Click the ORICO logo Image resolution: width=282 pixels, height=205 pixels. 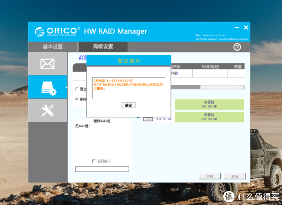coord(55,32)
